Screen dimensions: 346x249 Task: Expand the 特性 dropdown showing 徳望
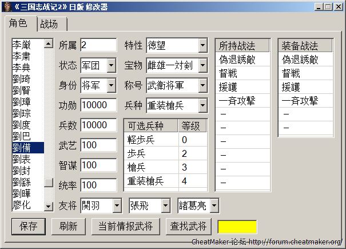(x=203, y=45)
